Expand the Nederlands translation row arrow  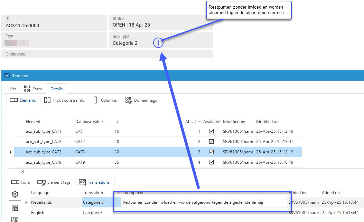point(26,202)
